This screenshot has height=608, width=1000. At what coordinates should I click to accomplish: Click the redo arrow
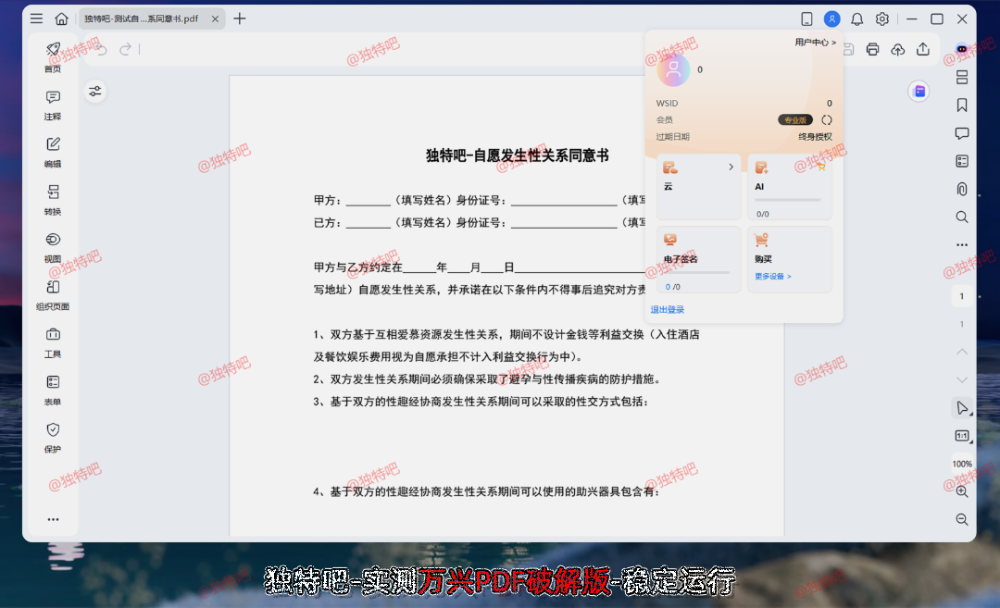tap(126, 49)
